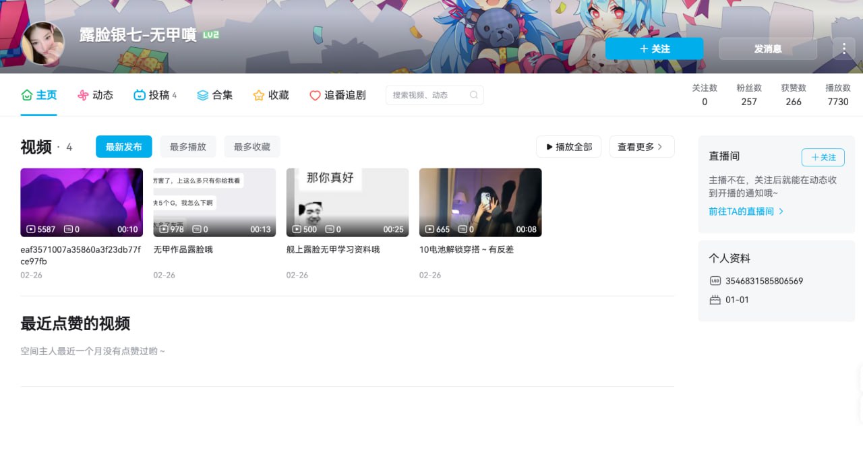Click the user profile avatar
This screenshot has width=863, height=473.
click(43, 44)
